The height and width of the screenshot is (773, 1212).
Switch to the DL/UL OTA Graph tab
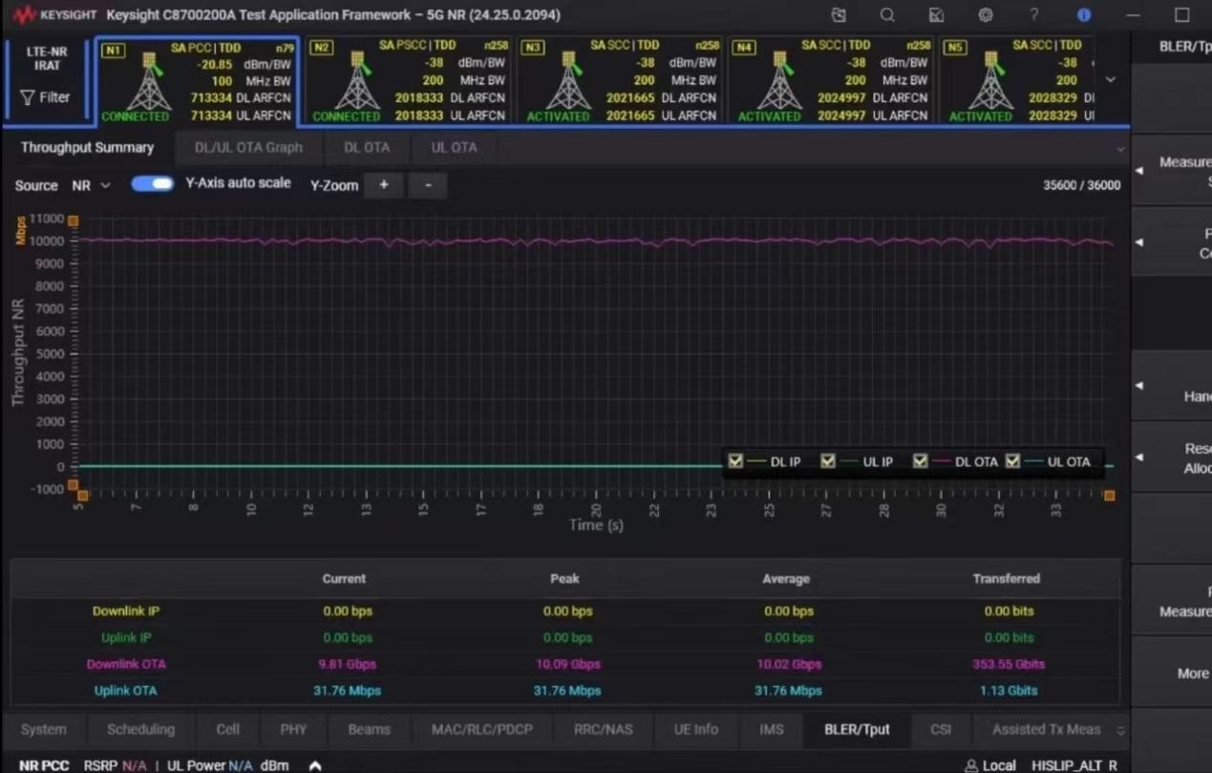coord(248,147)
